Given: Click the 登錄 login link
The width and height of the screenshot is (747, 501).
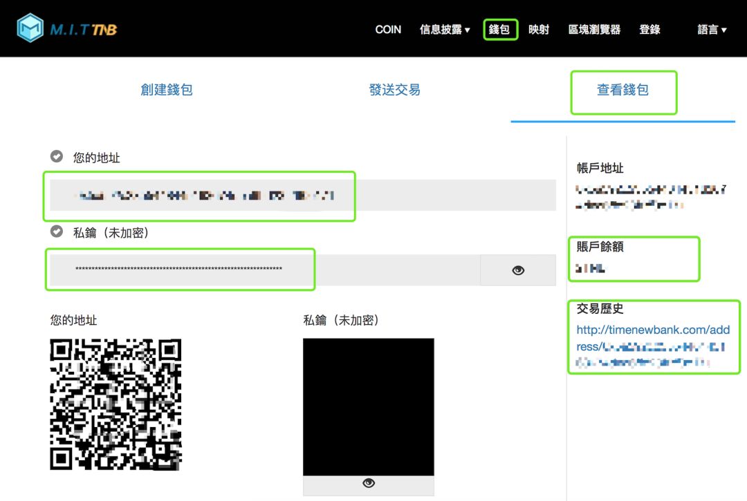Looking at the screenshot, I should tap(649, 29).
